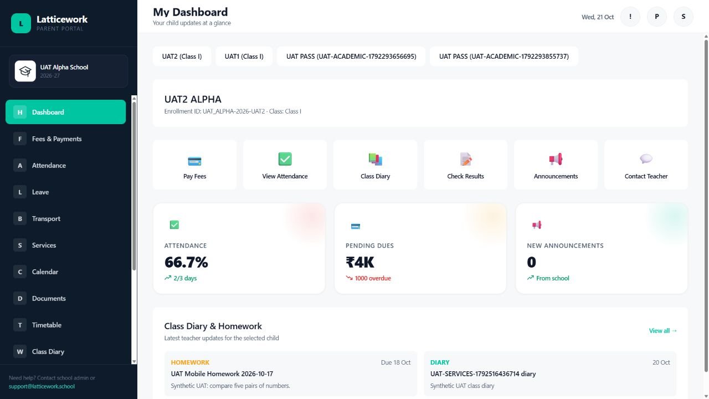Click the 'C' icon beside Calendar
Viewport: 709px width, 399px height.
pyautogui.click(x=20, y=272)
